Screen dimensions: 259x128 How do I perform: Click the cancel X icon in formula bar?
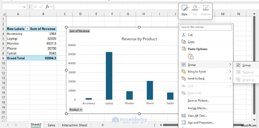(x=35, y=7)
